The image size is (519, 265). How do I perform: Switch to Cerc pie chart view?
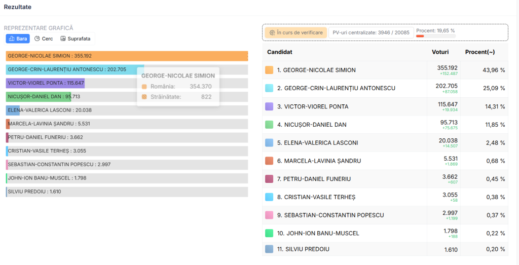coord(44,39)
